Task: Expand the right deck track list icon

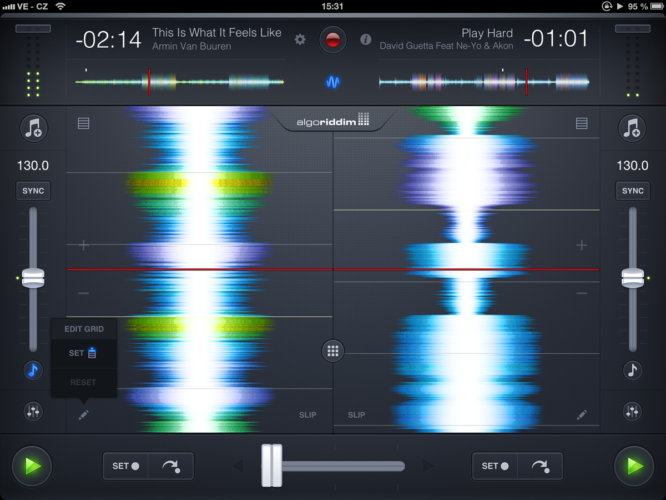Action: (581, 123)
